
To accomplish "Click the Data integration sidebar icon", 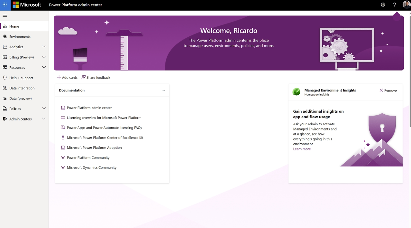I will pos(5,88).
